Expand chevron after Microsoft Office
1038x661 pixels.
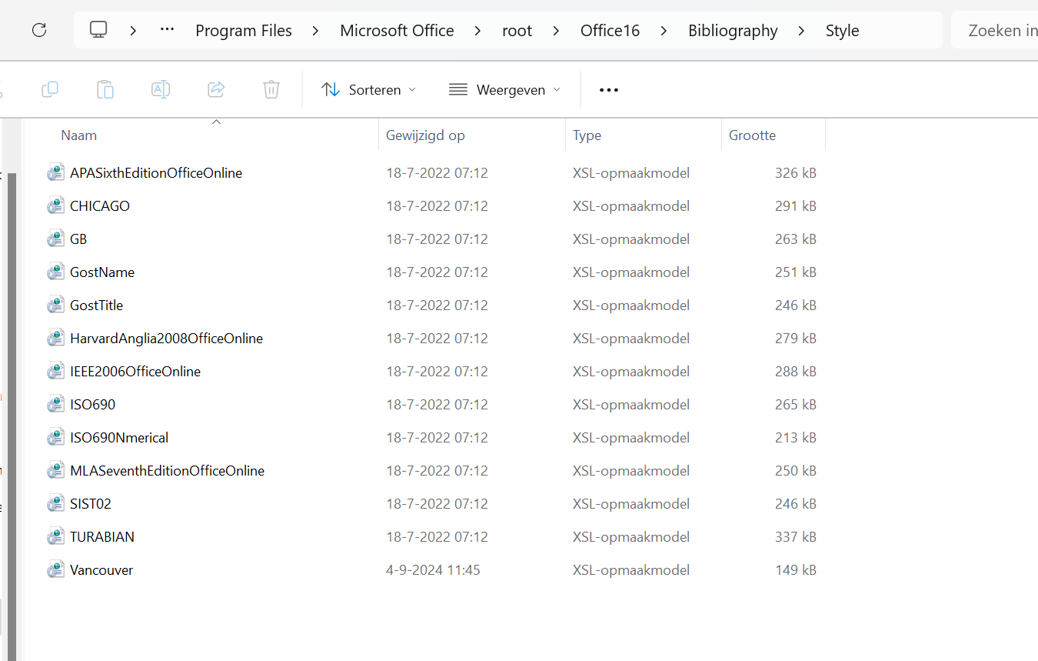click(478, 31)
